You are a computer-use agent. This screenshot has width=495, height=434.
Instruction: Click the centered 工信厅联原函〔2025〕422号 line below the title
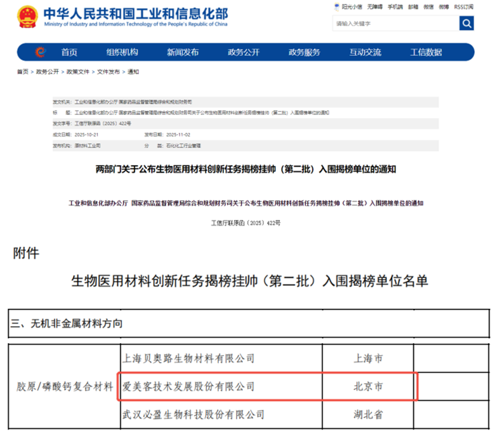click(x=246, y=223)
